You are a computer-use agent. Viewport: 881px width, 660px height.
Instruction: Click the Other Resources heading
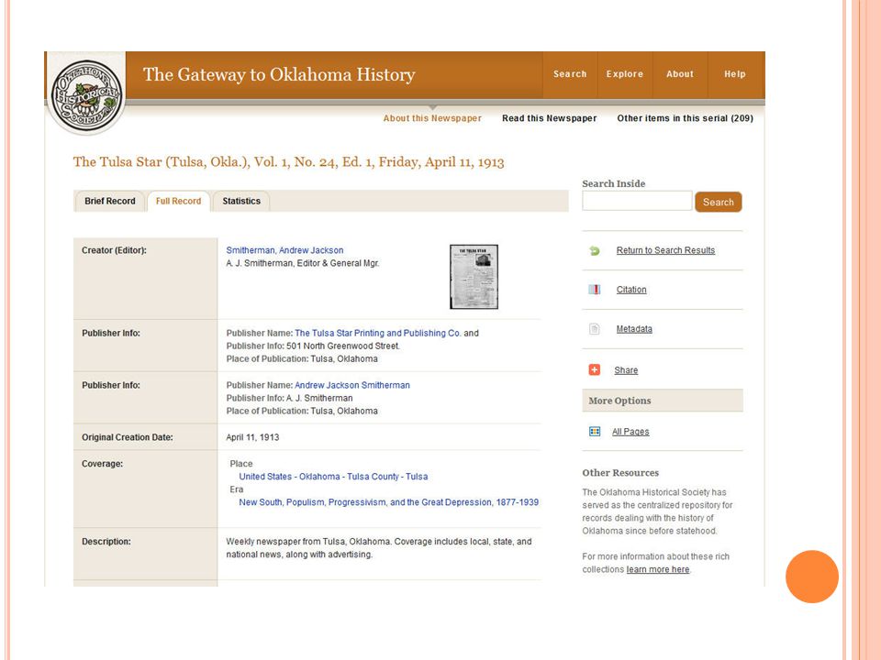pyautogui.click(x=620, y=473)
